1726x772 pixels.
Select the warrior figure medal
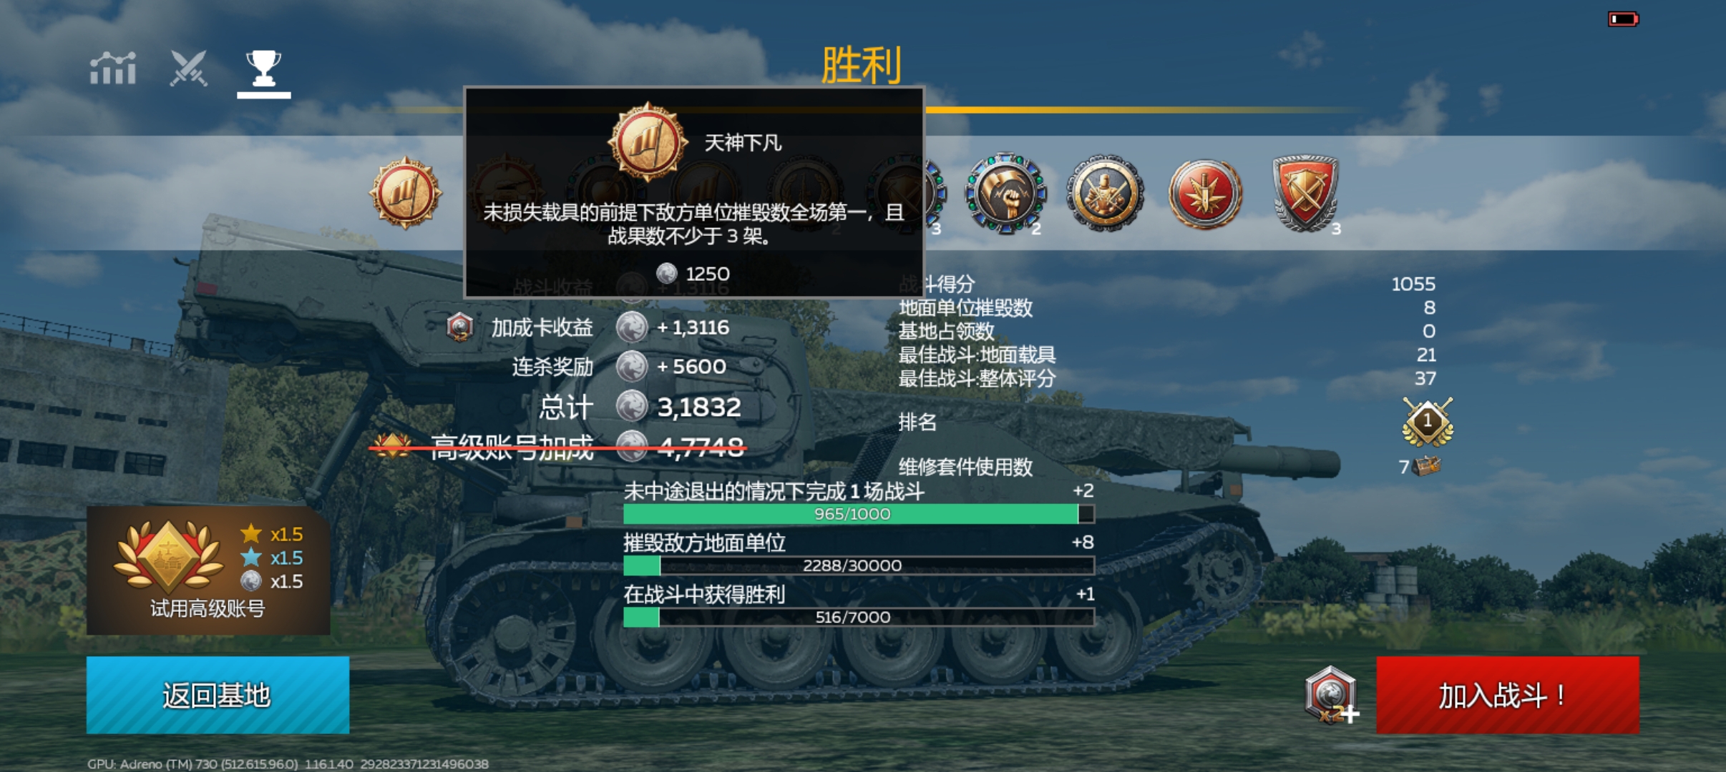1105,193
